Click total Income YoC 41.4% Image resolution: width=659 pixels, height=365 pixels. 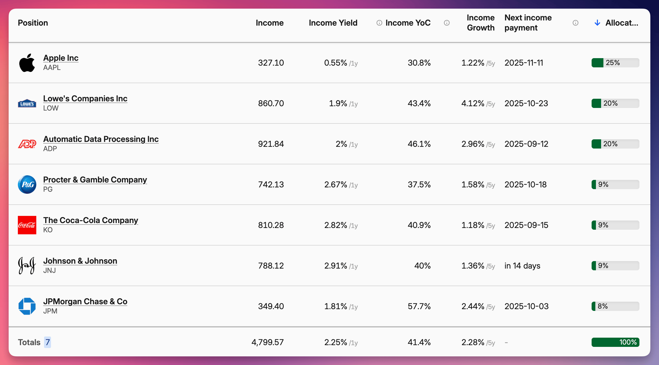(419, 342)
